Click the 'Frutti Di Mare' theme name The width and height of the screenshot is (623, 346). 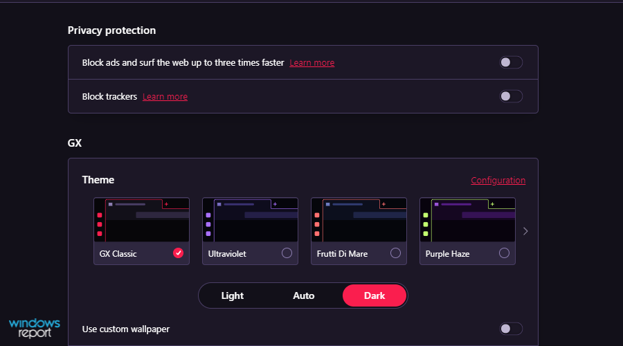(x=342, y=254)
